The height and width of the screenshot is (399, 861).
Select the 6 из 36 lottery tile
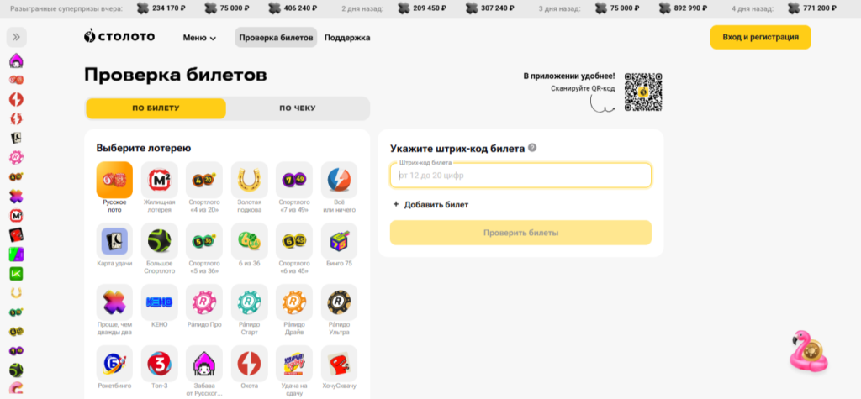pyautogui.click(x=249, y=245)
